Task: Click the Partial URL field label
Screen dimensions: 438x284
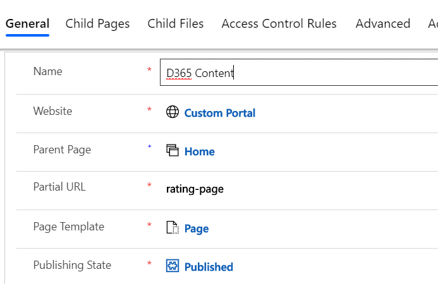Action: (x=59, y=187)
